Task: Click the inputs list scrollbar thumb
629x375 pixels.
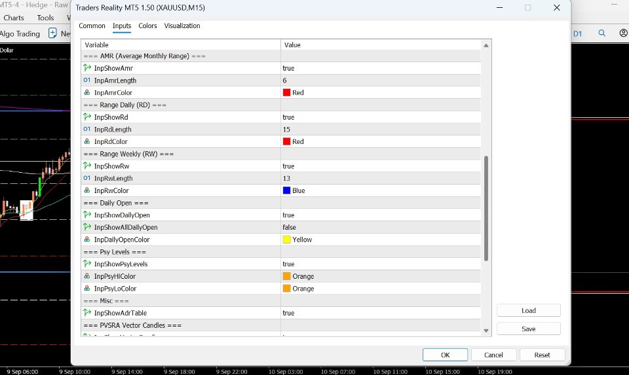Action: pos(486,208)
